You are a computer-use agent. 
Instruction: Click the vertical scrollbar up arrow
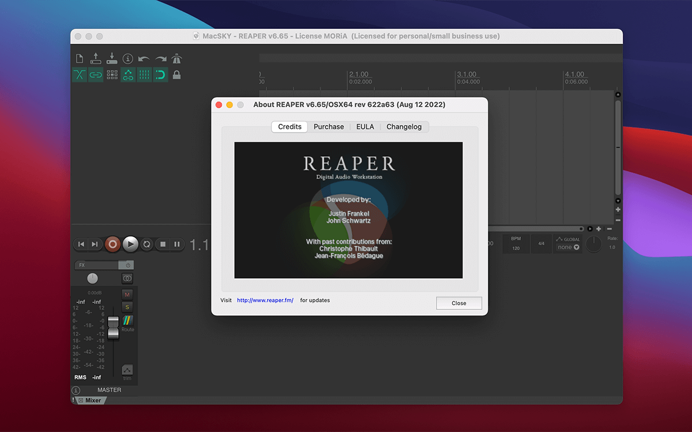click(618, 94)
